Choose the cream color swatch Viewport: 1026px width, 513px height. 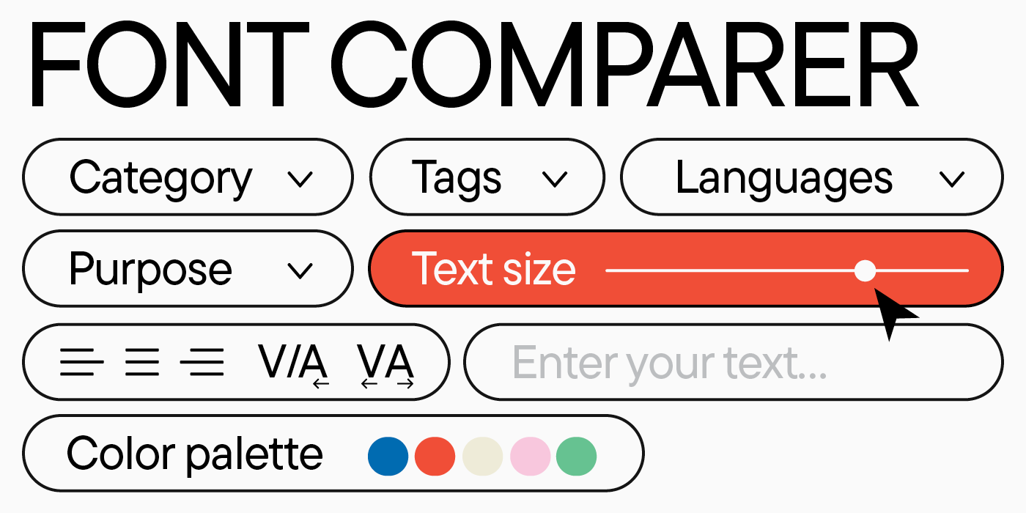pyautogui.click(x=482, y=456)
